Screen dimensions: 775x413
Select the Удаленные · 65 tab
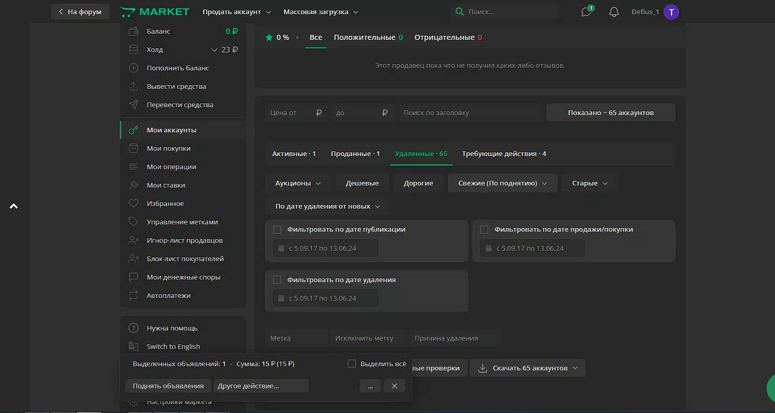(x=421, y=153)
